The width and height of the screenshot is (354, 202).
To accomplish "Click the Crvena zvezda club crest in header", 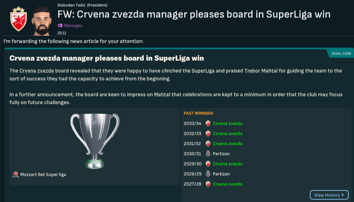I will (18, 18).
